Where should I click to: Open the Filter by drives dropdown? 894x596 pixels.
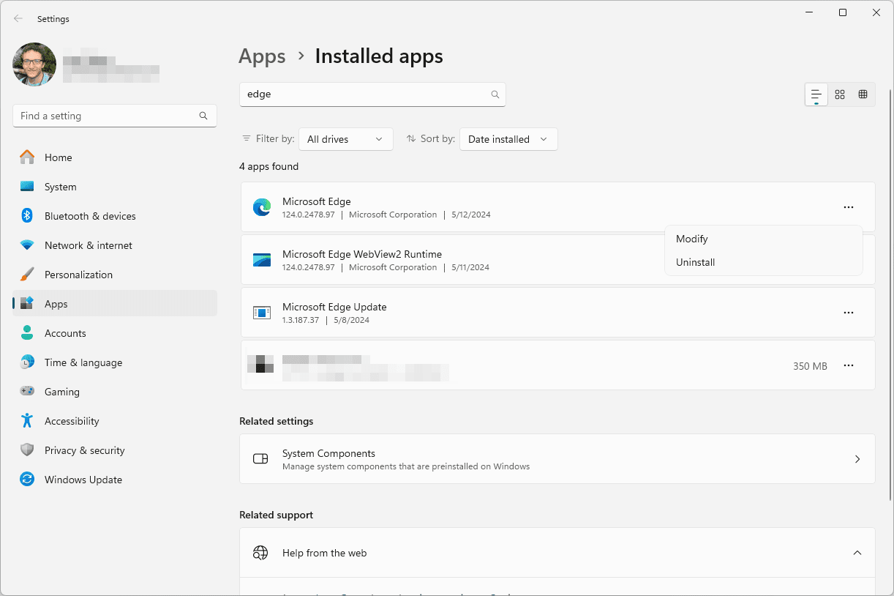[x=345, y=139]
